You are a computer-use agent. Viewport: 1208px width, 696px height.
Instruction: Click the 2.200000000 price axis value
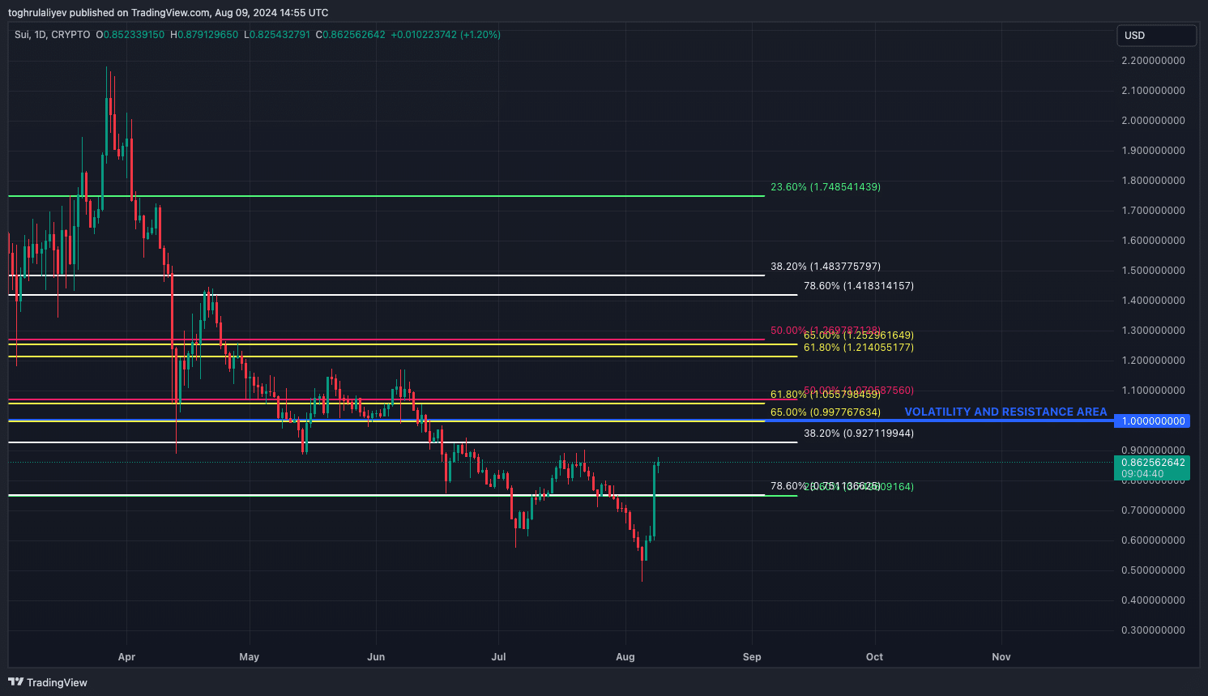1153,61
